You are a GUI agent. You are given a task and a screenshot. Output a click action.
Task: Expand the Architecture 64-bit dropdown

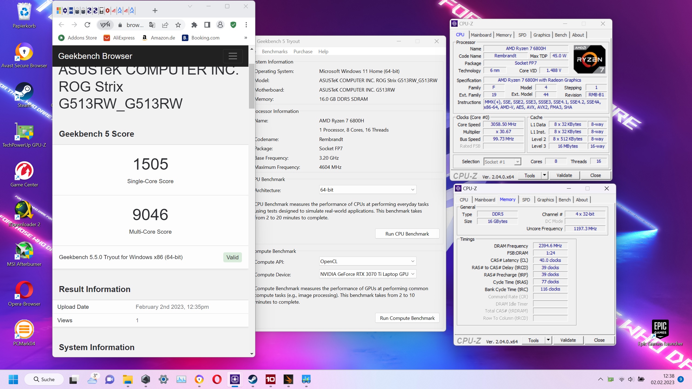[x=368, y=190]
